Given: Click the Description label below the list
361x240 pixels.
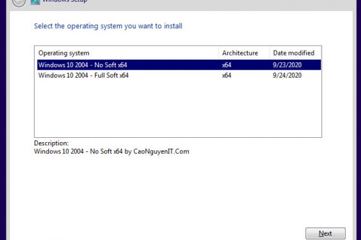Looking at the screenshot, I should tap(51, 143).
